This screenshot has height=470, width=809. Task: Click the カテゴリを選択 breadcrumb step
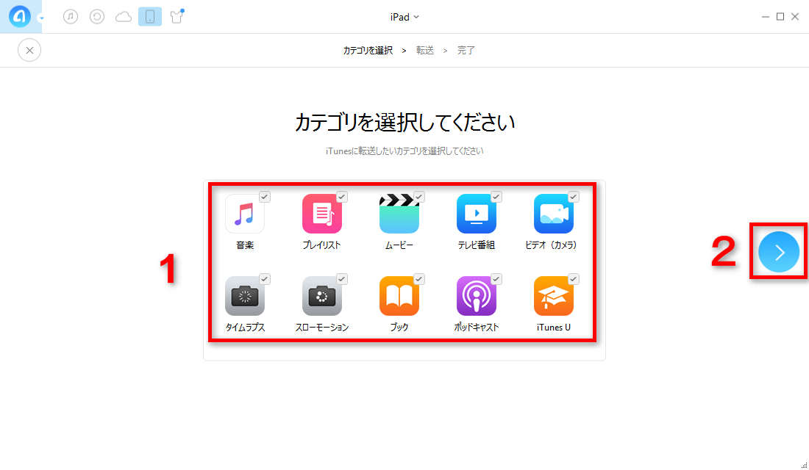[x=368, y=51]
